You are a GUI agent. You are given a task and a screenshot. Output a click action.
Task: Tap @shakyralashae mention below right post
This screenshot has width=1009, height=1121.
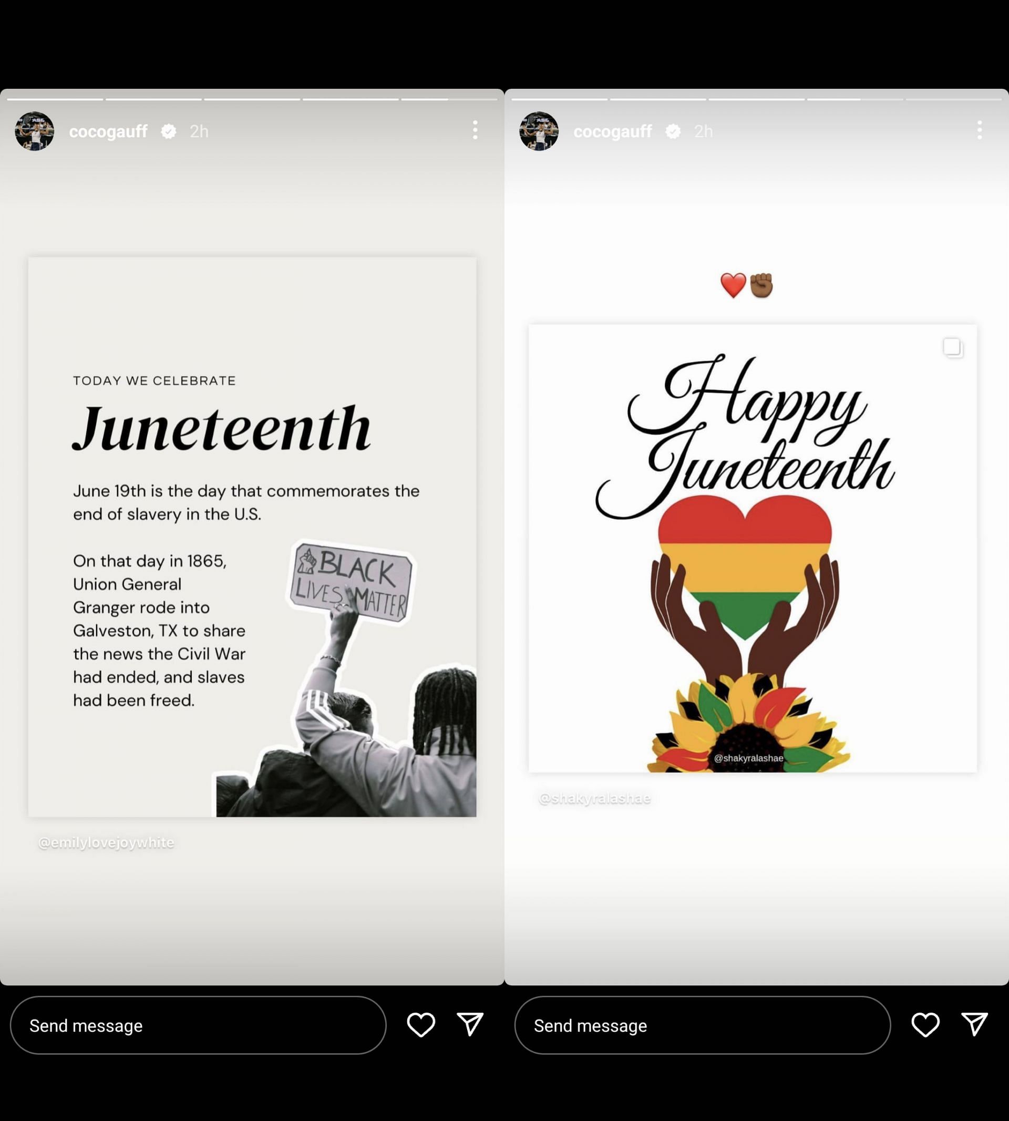(x=594, y=798)
